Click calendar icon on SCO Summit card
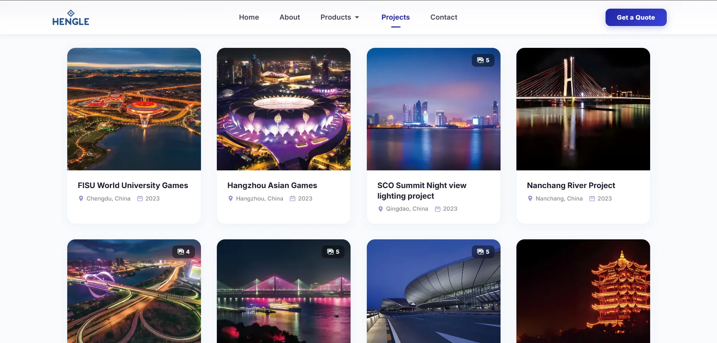Screen dimensions: 717x343 coord(437,209)
